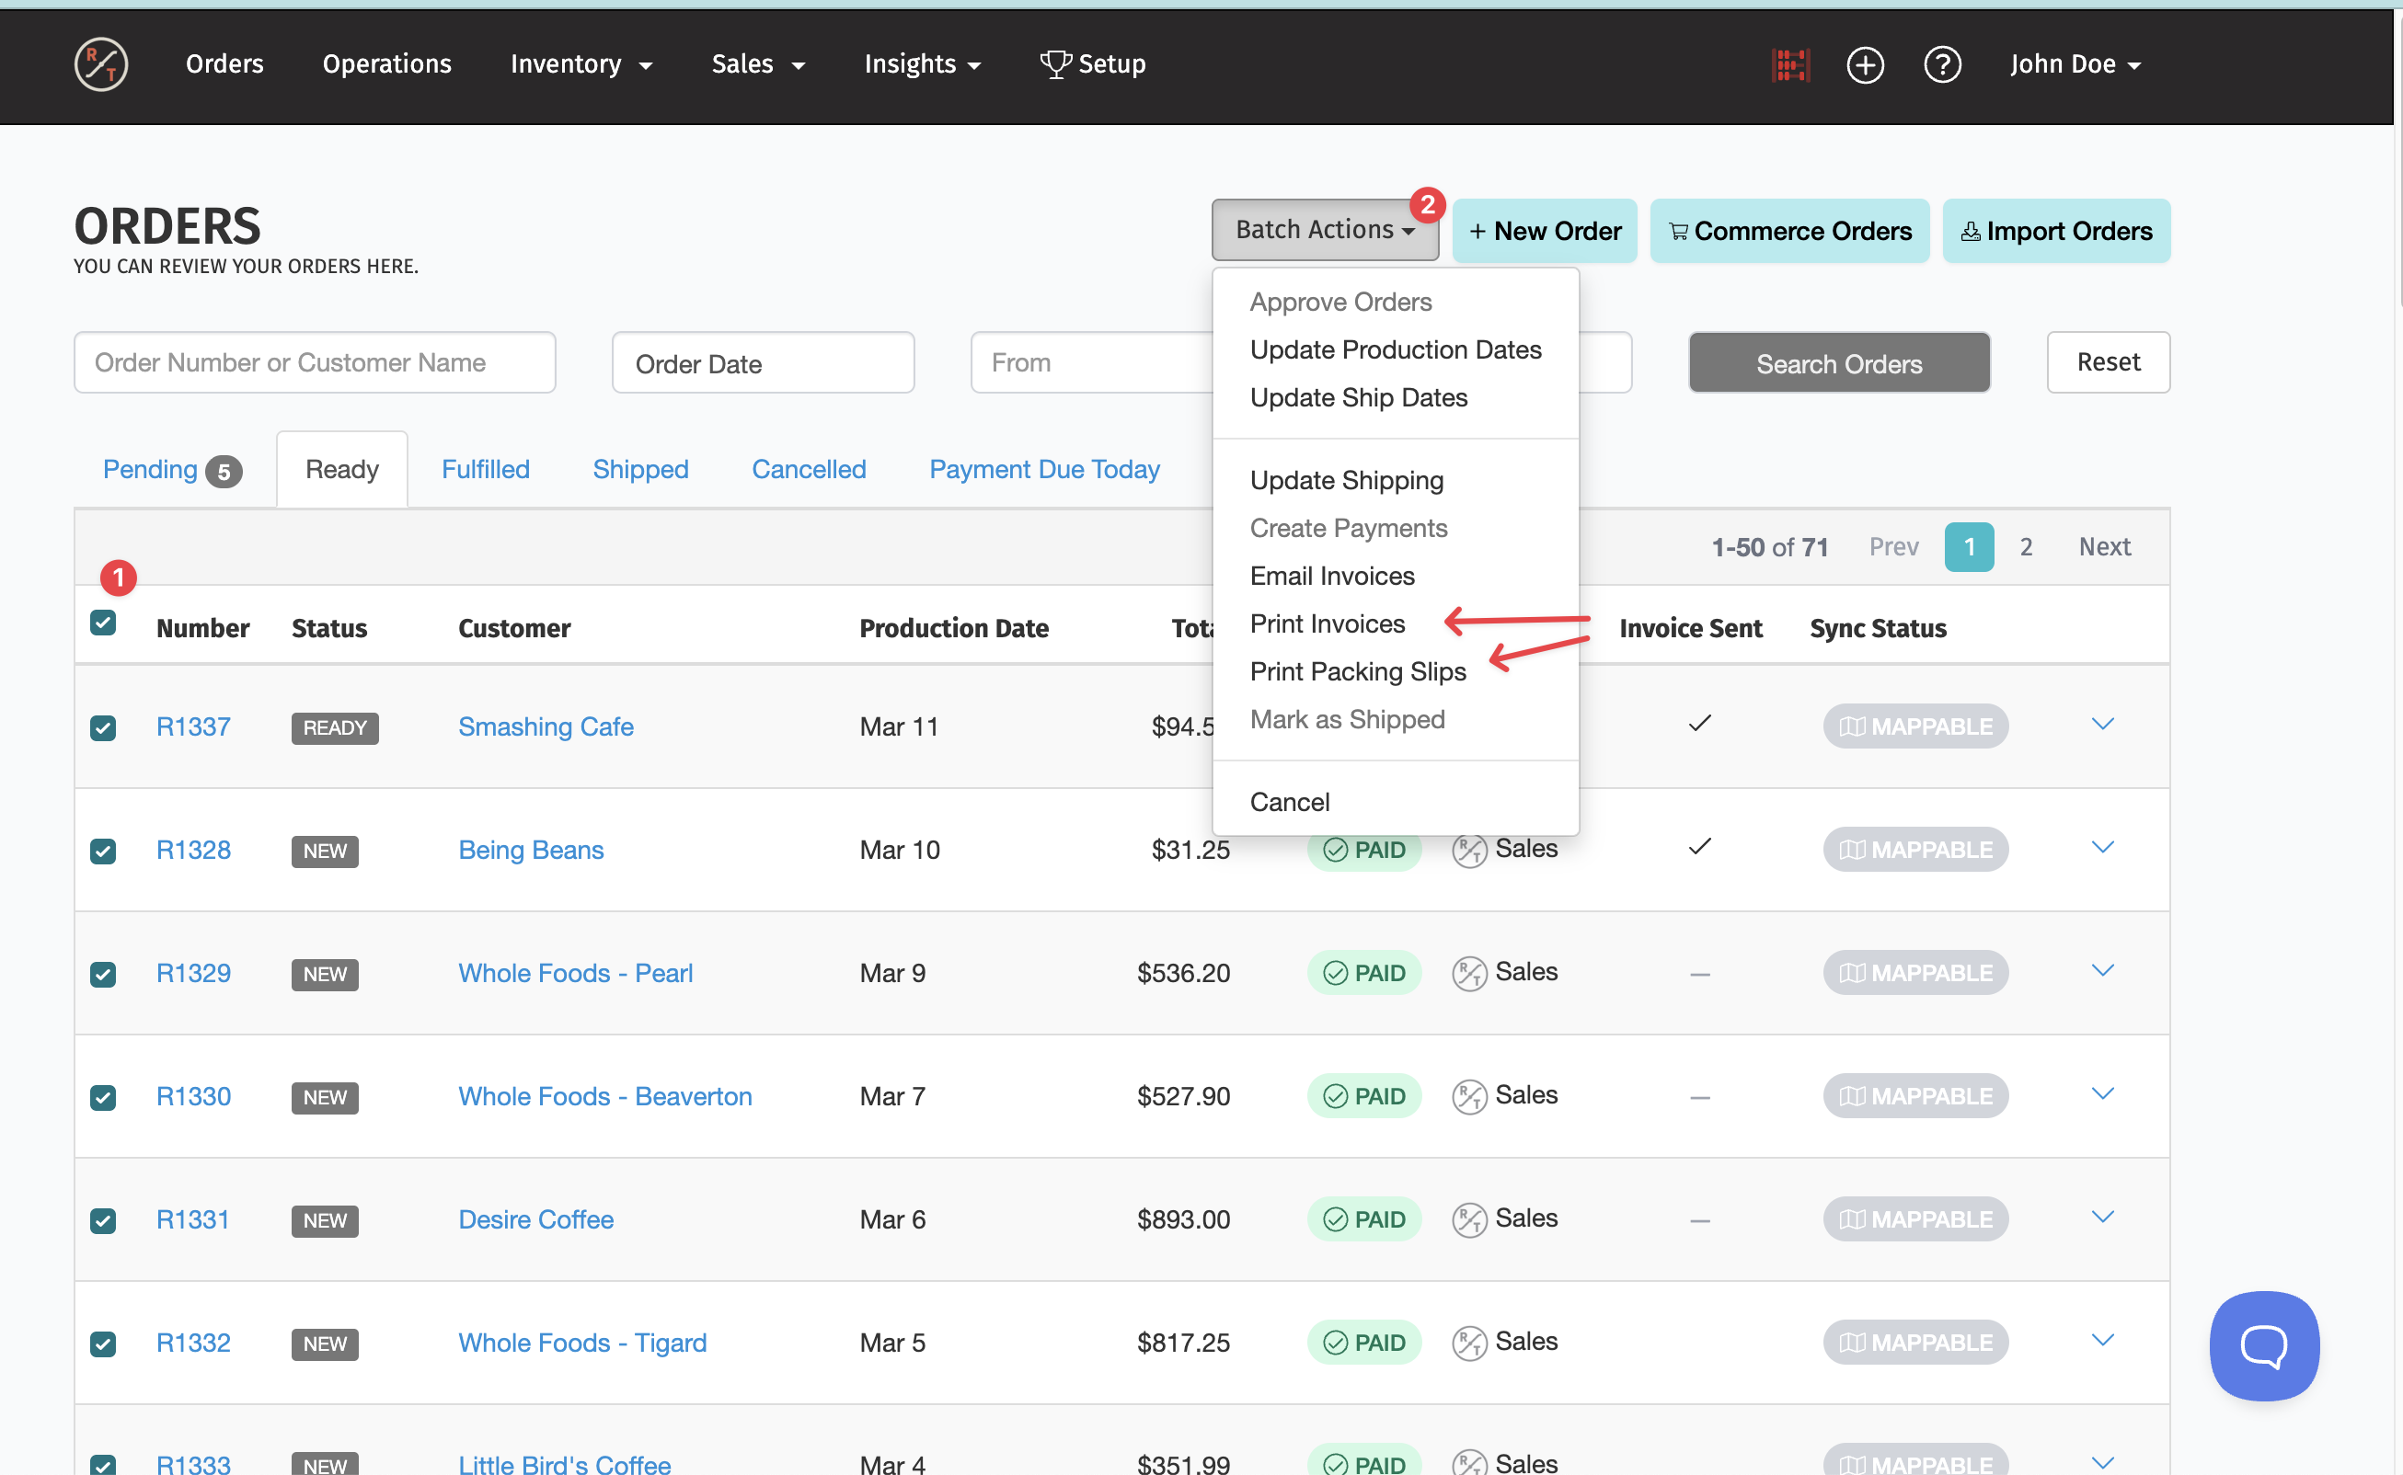Open the help question mark icon

point(1941,64)
